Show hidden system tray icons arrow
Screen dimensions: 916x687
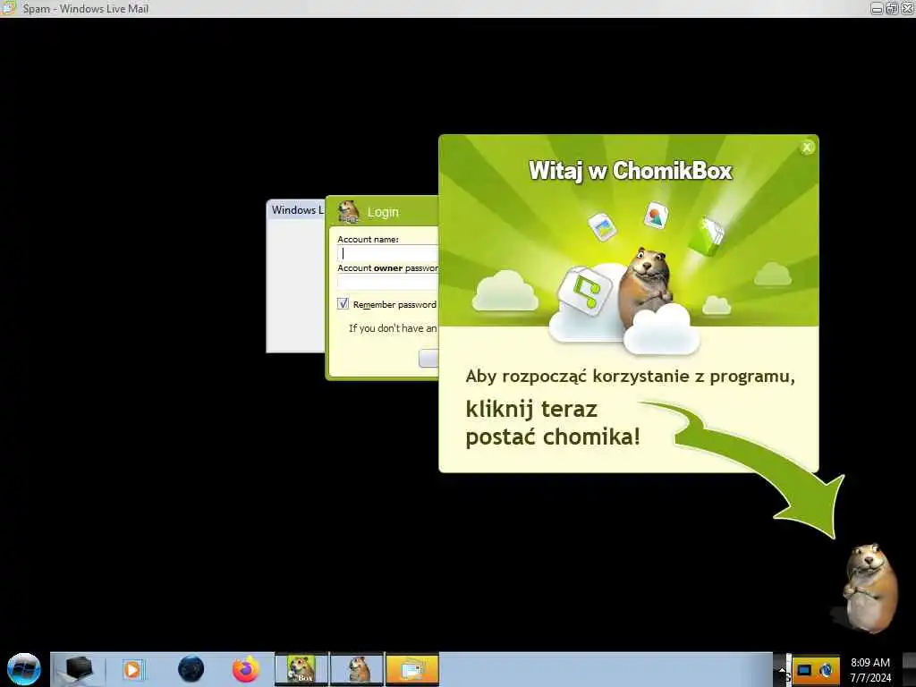[x=782, y=670]
